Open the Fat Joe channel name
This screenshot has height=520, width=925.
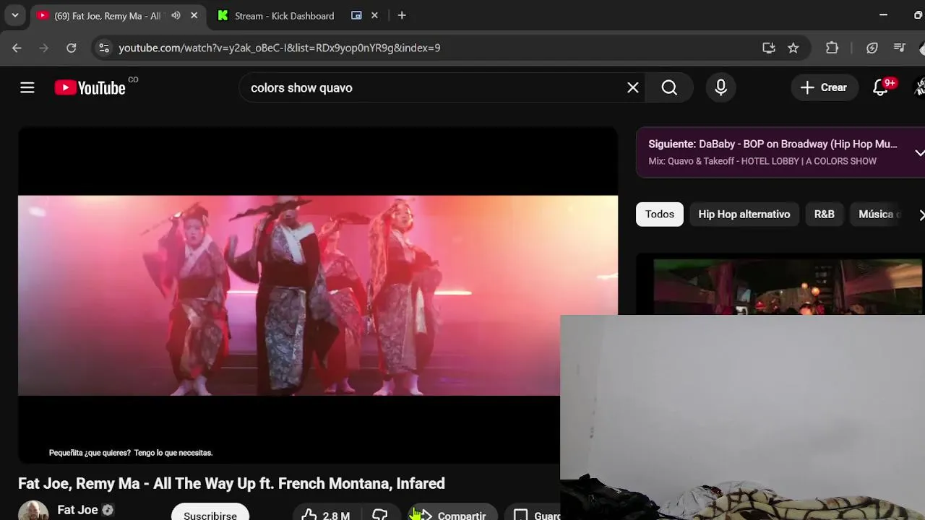(x=77, y=510)
